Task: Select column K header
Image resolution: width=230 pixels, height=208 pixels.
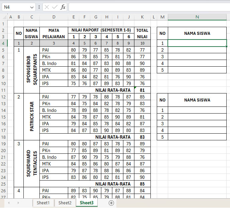Action: (142, 17)
